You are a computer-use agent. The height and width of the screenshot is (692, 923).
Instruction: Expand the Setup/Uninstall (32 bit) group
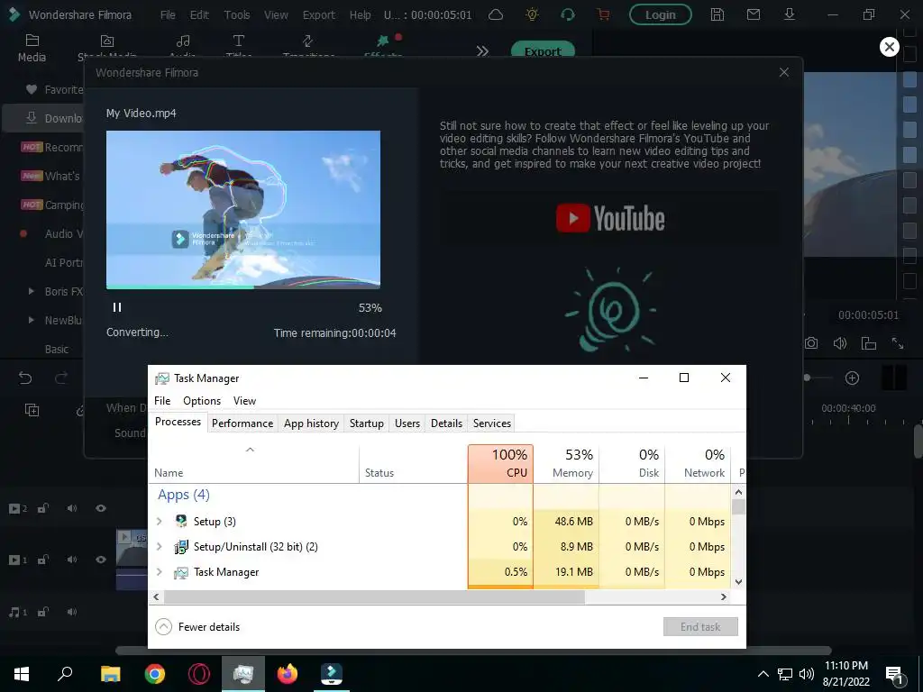159,547
